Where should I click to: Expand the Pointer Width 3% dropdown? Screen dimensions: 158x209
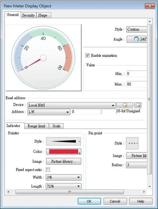pos(63,178)
